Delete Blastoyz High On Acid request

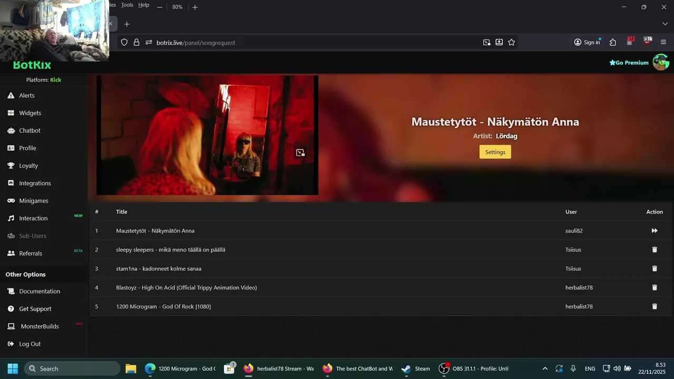coord(655,287)
